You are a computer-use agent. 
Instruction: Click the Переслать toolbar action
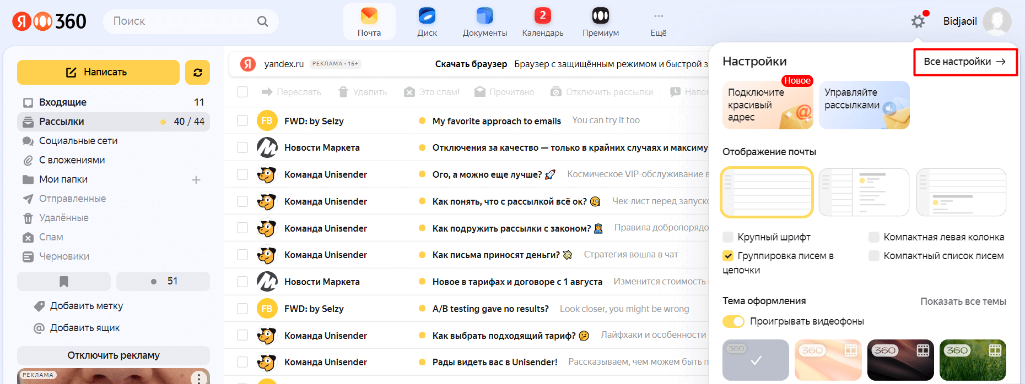[x=291, y=92]
